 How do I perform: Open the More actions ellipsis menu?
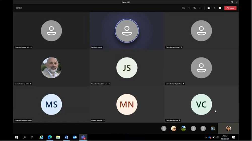pos(200,8)
